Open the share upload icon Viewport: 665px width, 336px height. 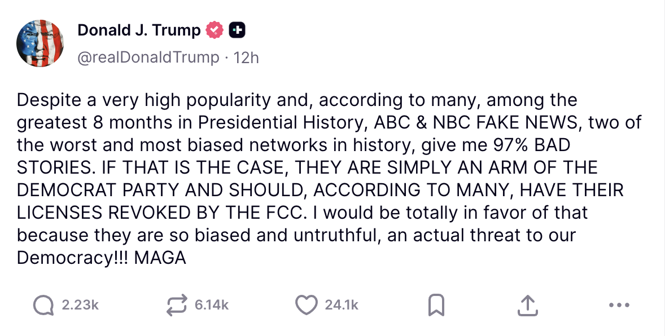528,306
